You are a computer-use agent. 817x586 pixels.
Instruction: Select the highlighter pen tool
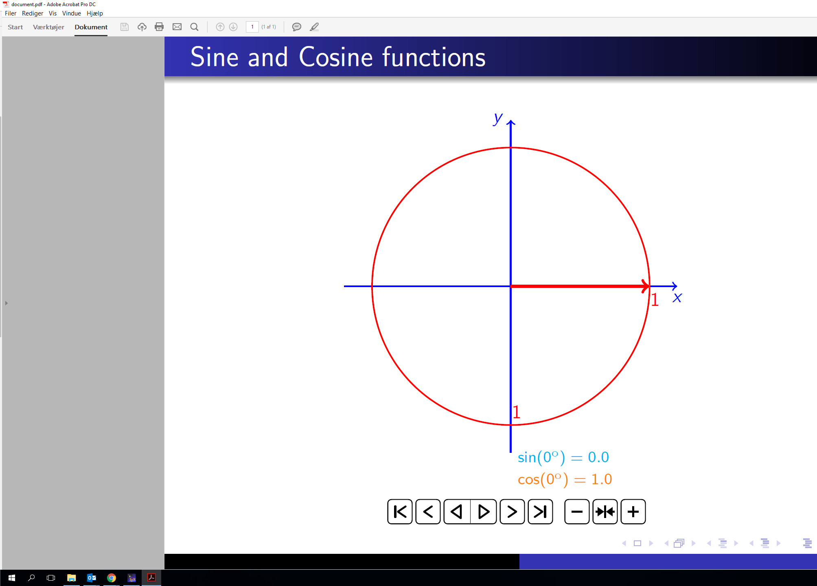(x=314, y=27)
